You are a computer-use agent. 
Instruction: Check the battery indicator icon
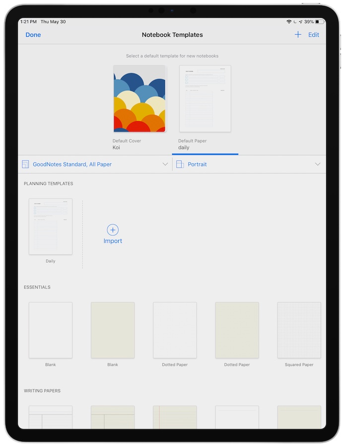320,22
